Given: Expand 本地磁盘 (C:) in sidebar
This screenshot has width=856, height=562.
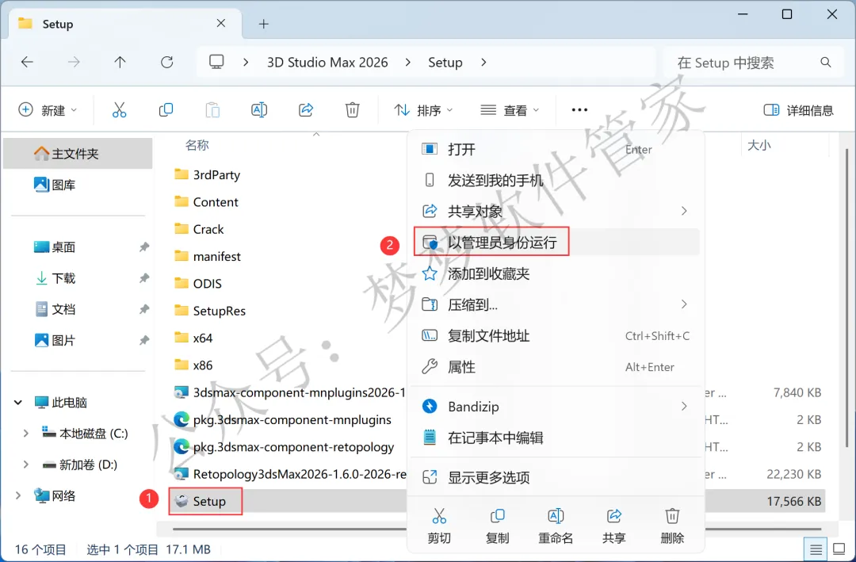Looking at the screenshot, I should coord(25,434).
